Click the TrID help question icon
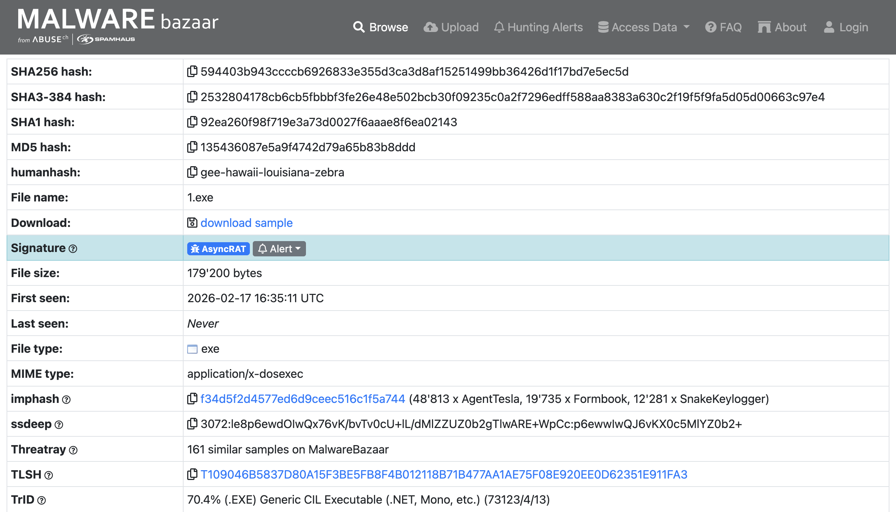The image size is (896, 512). coord(42,500)
